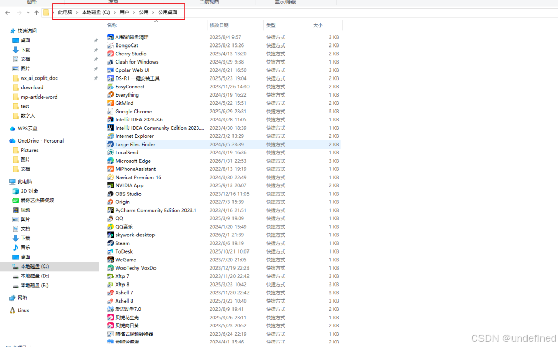This screenshot has height=347, width=558.
Task: Select the ToDesk shortcut icon
Action: click(x=111, y=251)
